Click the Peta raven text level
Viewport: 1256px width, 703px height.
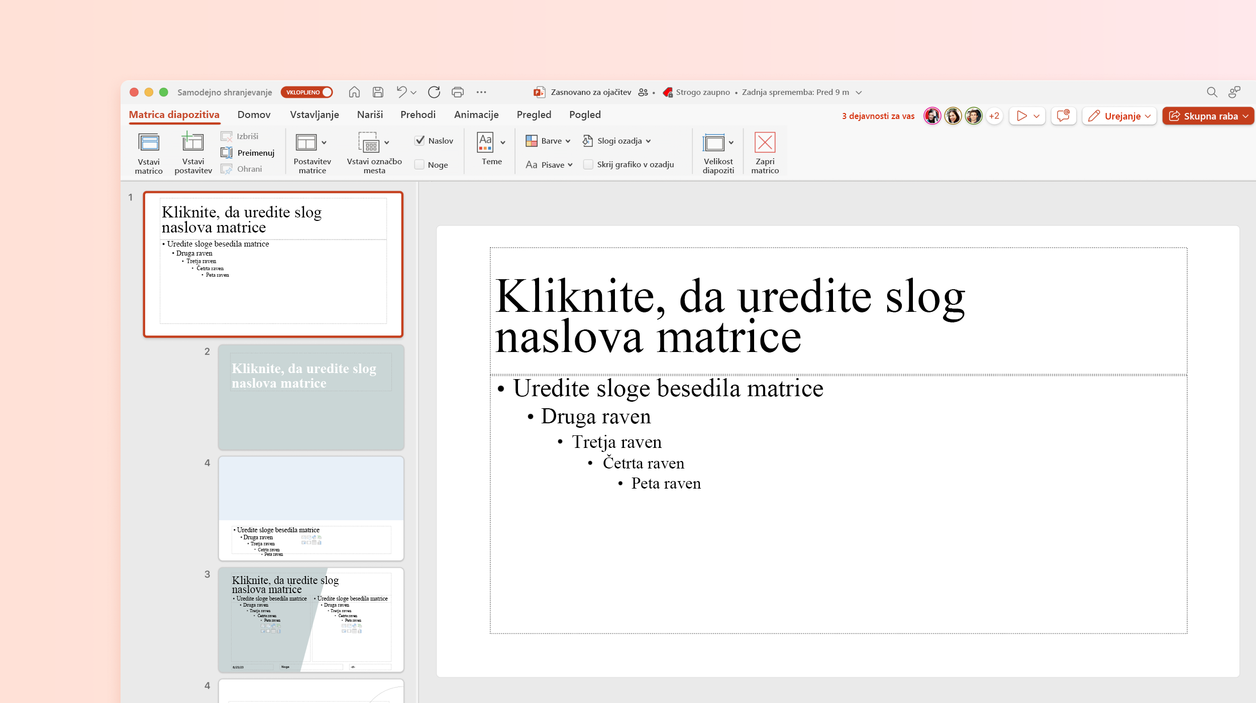click(666, 483)
